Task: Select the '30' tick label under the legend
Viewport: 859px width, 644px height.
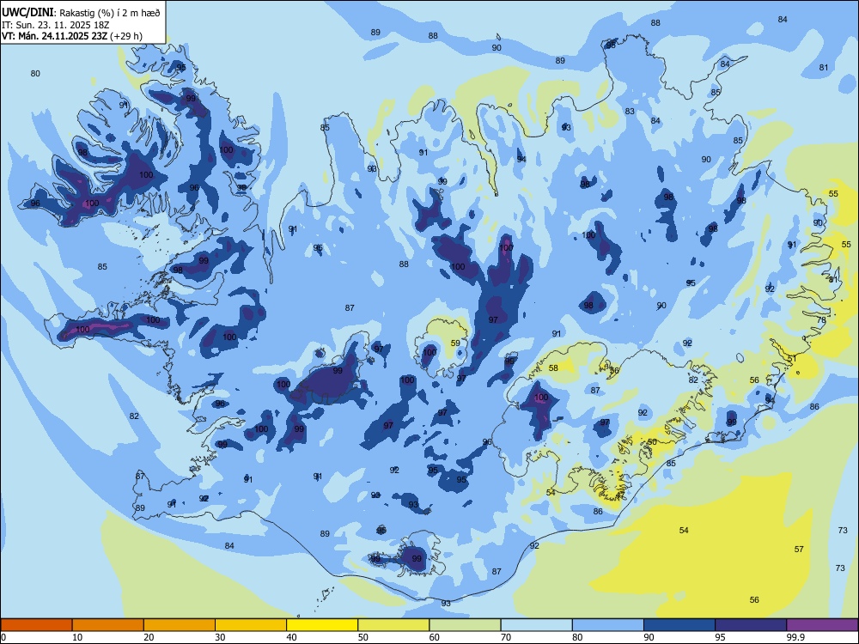Action: coord(220,637)
